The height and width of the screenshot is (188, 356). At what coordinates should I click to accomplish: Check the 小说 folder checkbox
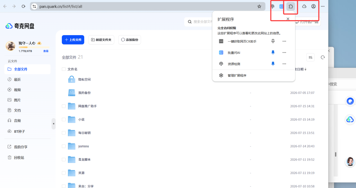(x=64, y=120)
